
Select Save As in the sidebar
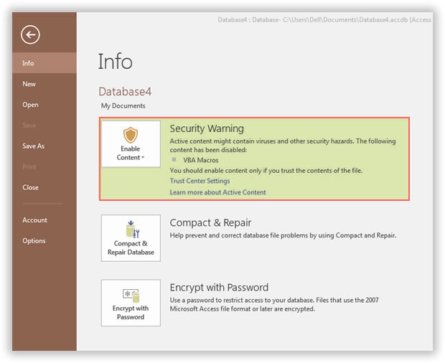[33, 146]
